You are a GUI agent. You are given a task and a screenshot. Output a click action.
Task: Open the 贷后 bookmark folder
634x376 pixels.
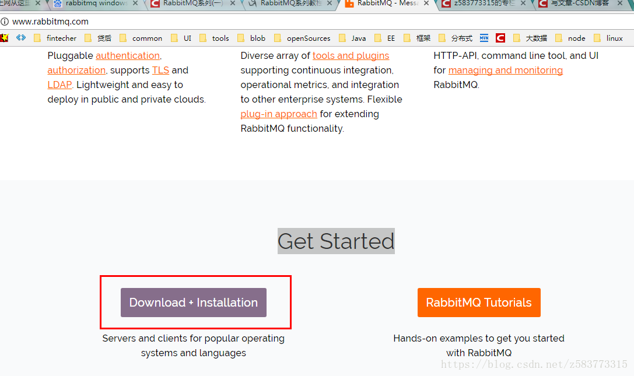(x=98, y=38)
